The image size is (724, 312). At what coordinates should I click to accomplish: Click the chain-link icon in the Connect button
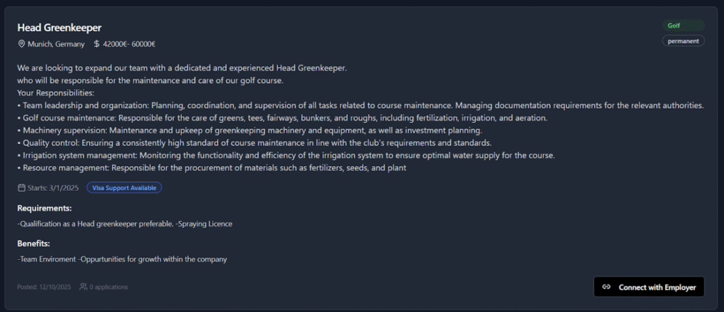(606, 287)
